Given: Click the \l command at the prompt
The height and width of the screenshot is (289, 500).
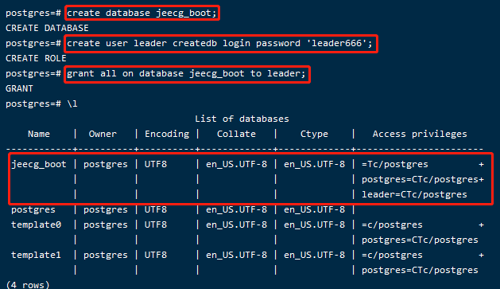Looking at the screenshot, I should tap(72, 103).
